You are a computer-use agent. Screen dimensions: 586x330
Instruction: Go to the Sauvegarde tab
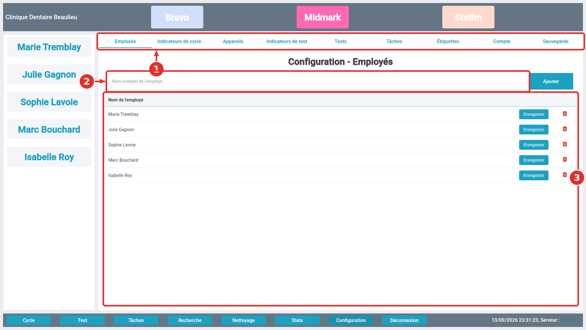point(555,41)
